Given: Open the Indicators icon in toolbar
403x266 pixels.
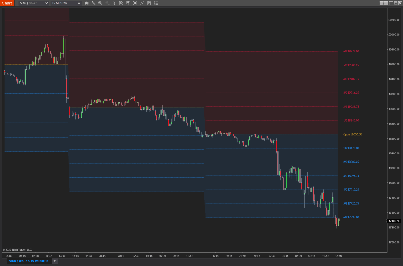Looking at the screenshot, I should pyautogui.click(x=135, y=3).
